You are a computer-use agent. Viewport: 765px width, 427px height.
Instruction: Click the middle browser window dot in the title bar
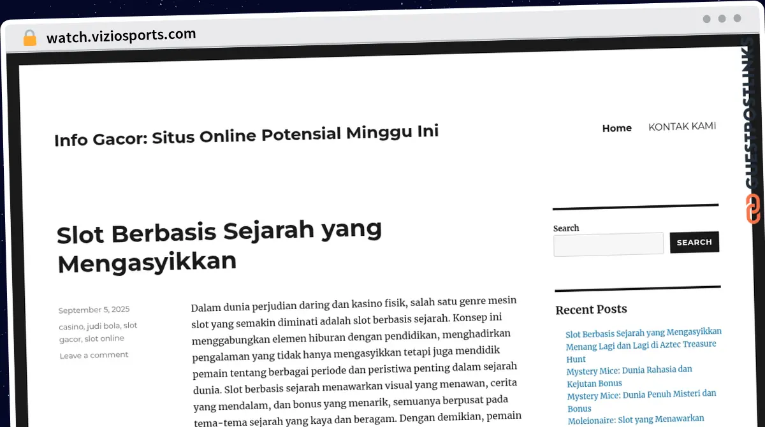722,19
